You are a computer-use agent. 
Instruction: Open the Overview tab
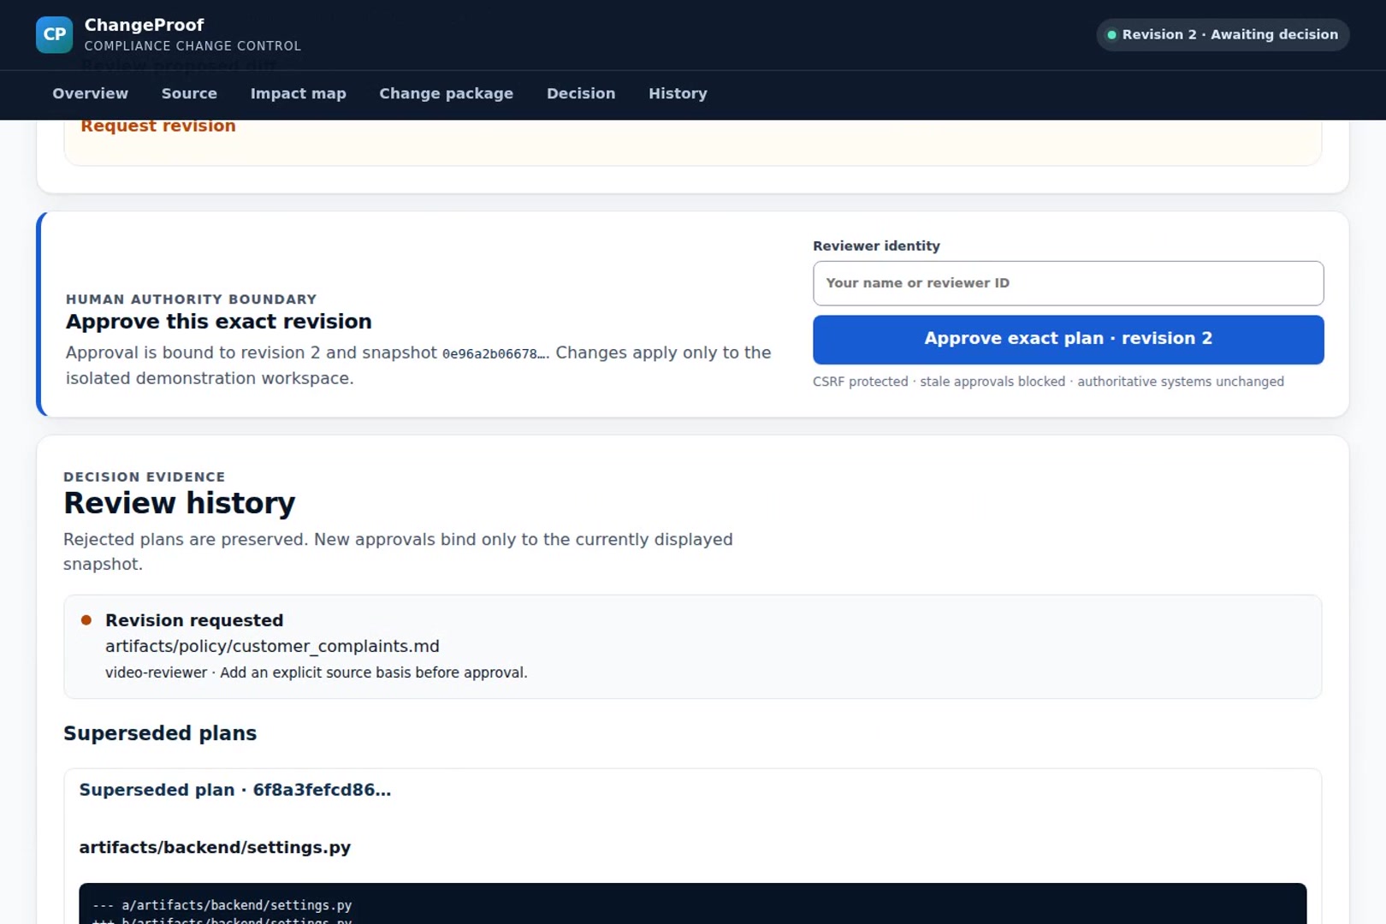click(x=90, y=93)
